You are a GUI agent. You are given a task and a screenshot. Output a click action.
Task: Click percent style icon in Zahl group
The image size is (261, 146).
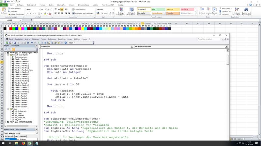pos(102,13)
